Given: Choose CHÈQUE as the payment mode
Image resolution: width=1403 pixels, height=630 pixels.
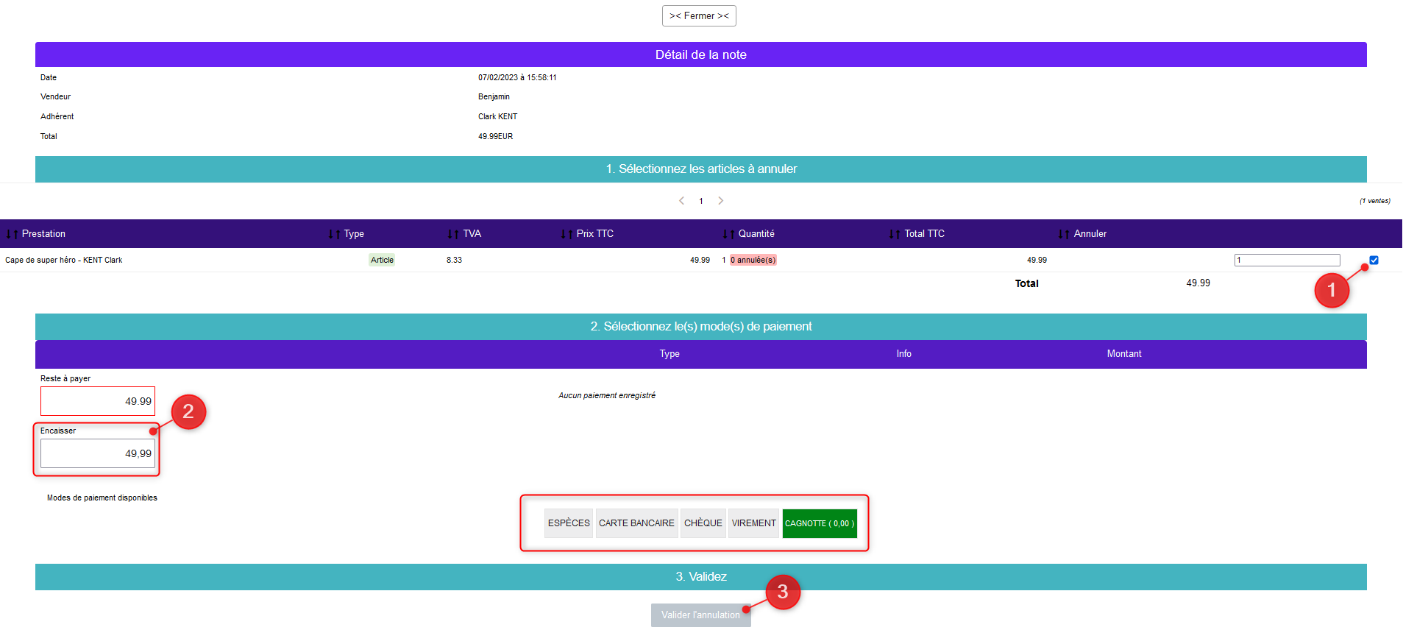Looking at the screenshot, I should pyautogui.click(x=703, y=523).
